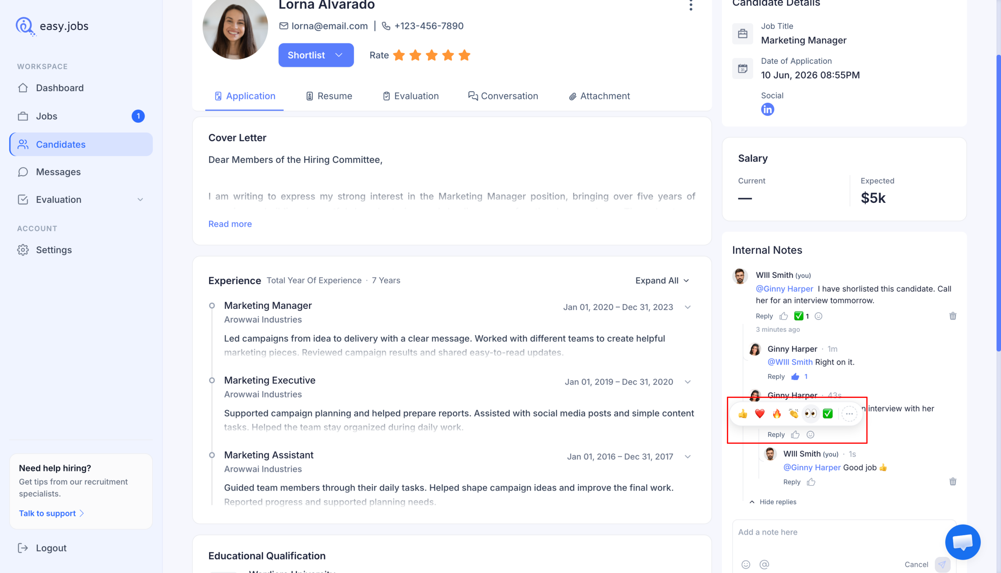Open the Shortlist status dropdown
Screen dimensions: 1001x573
[x=316, y=55]
